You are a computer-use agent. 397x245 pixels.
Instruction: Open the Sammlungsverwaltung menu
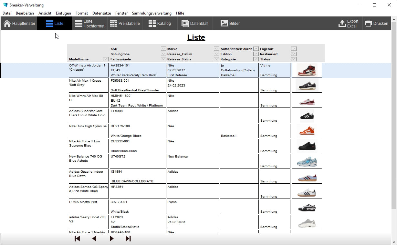151,13
